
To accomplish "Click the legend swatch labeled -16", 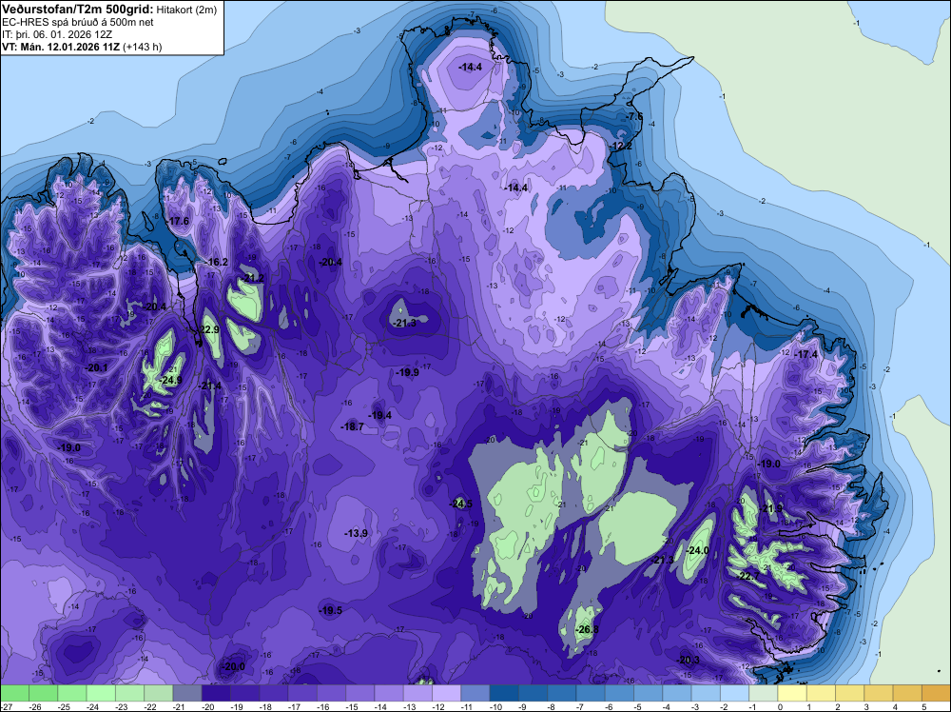I will pos(331,693).
